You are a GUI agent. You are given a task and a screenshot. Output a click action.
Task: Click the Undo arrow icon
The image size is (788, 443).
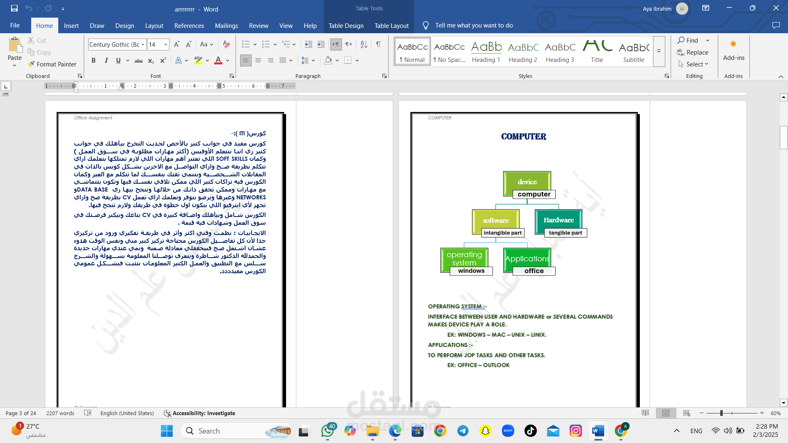point(29,8)
